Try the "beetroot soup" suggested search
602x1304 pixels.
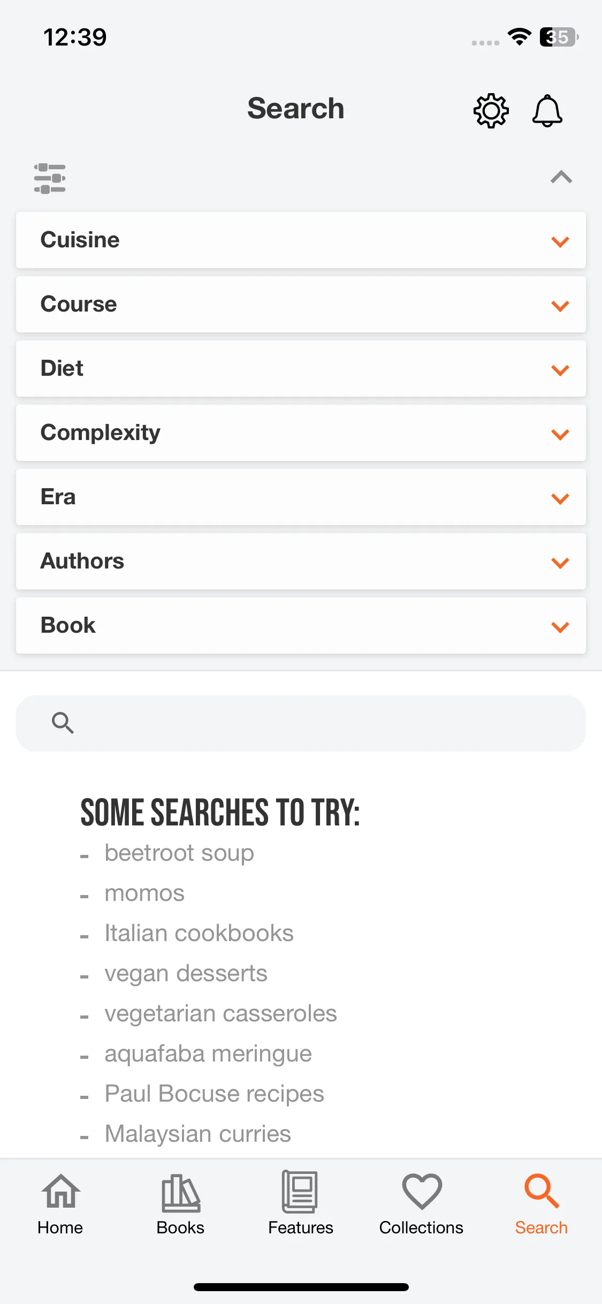point(179,853)
